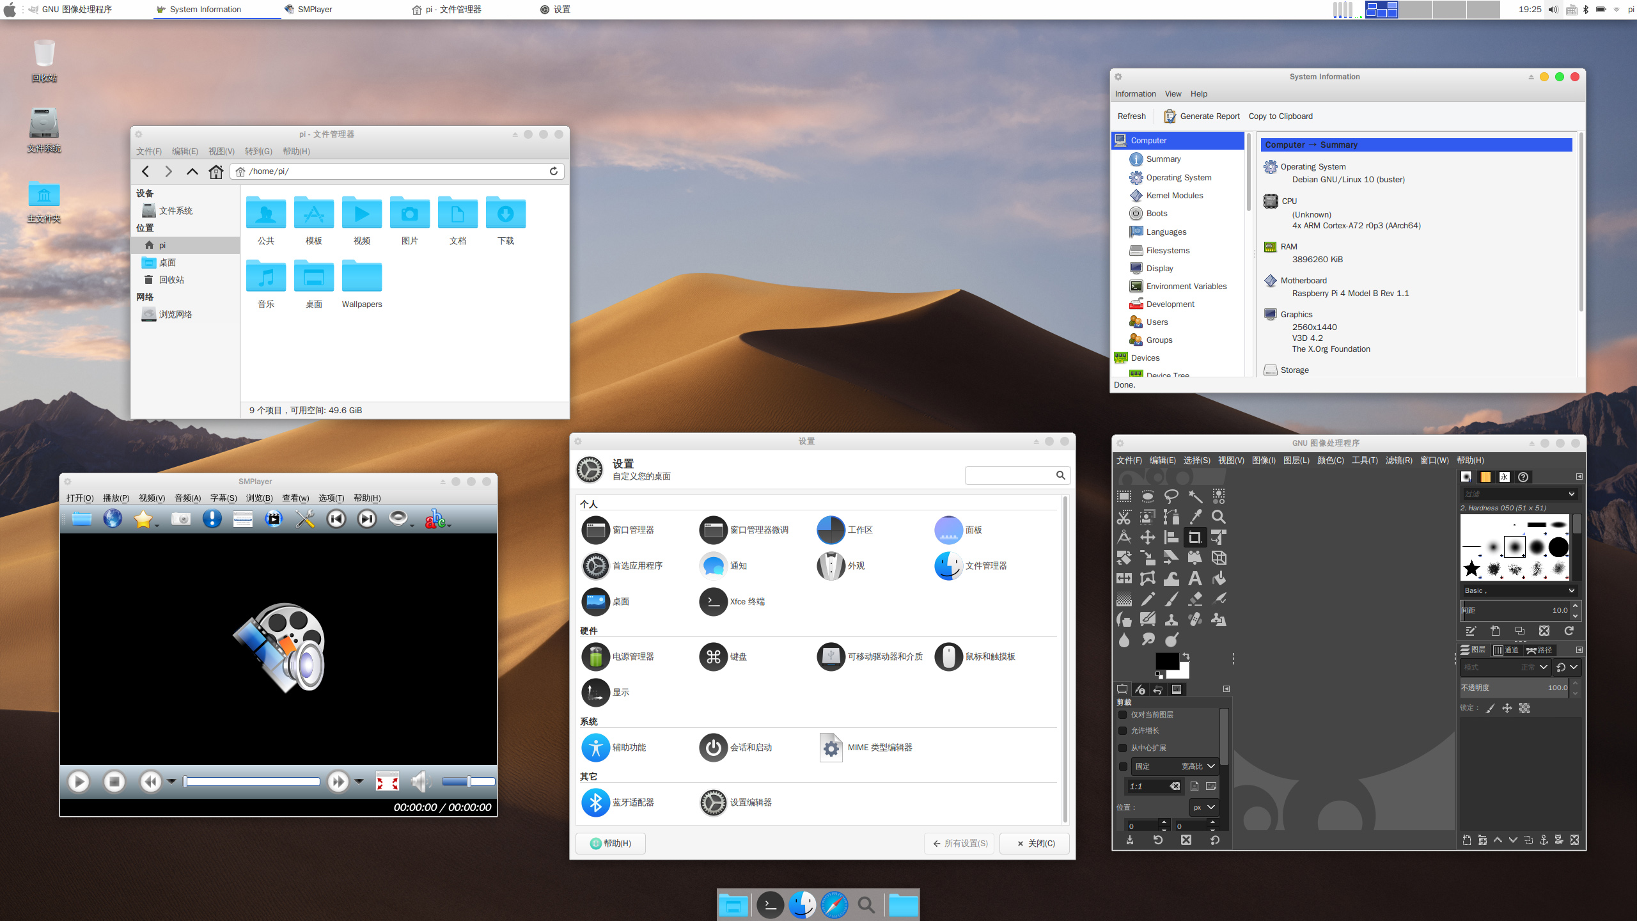
Task: Pick the Color Picker eyedropper tool
Action: (x=1194, y=517)
